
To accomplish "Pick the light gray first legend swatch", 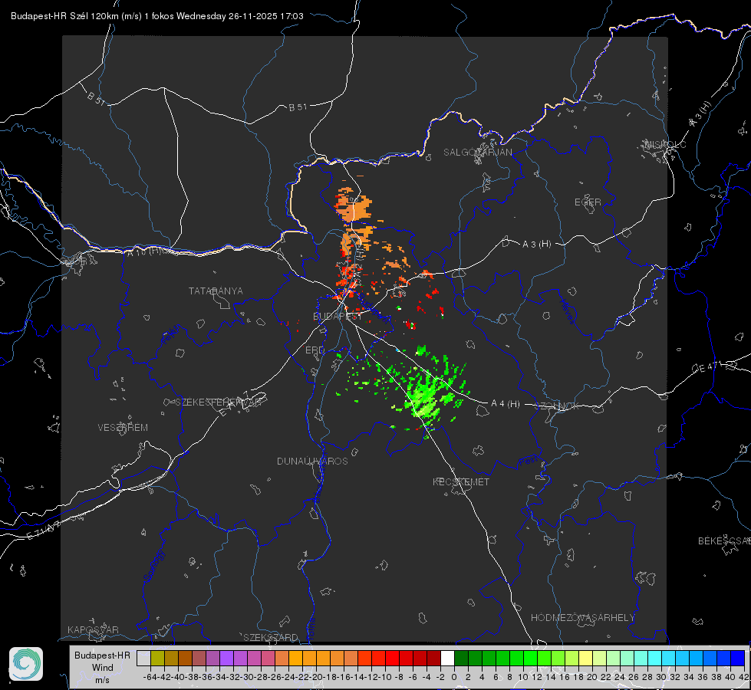I will [x=143, y=658].
